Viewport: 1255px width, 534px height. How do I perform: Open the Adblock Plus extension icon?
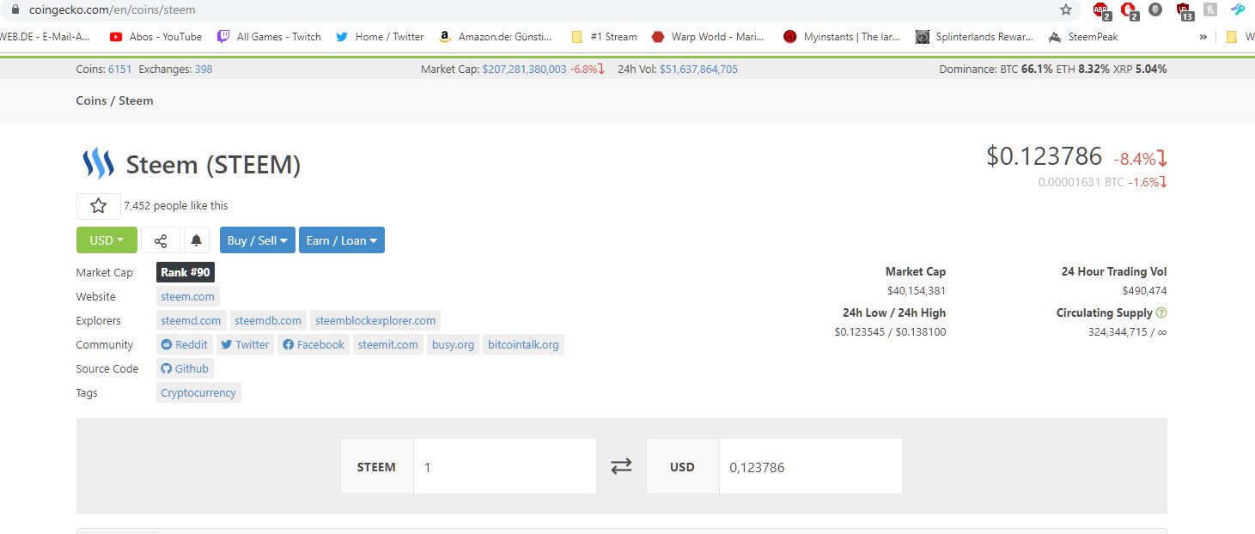[x=1100, y=10]
